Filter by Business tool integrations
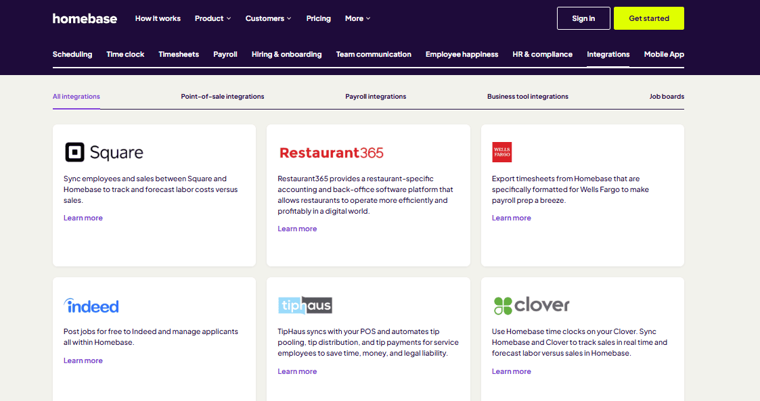This screenshot has height=401, width=760. point(528,97)
